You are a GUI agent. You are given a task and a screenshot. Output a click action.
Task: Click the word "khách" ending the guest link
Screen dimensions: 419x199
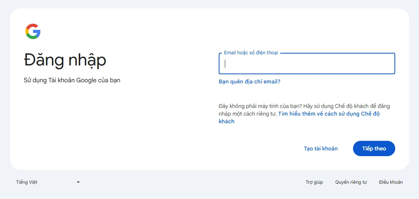[226, 121]
